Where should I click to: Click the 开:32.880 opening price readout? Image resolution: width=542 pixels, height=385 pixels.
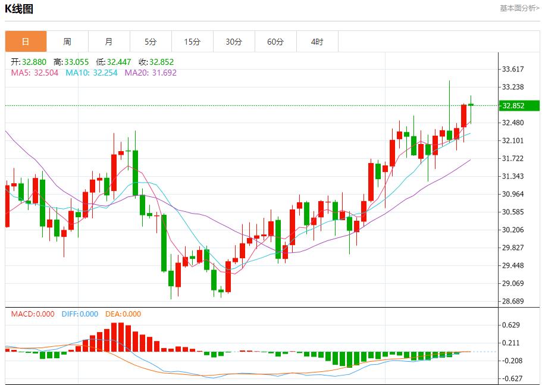[x=29, y=62]
